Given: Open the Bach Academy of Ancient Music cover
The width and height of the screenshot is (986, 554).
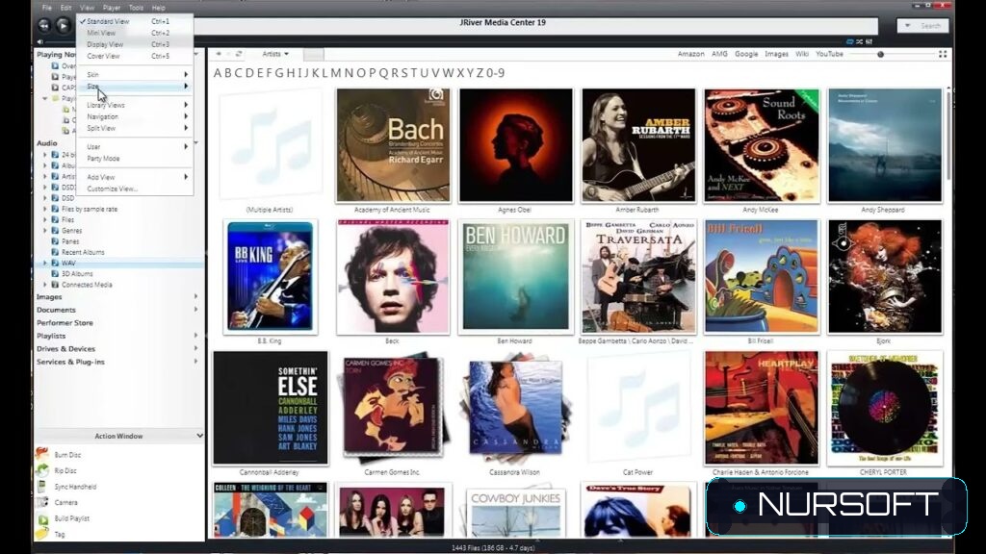Looking at the screenshot, I should coord(393,145).
